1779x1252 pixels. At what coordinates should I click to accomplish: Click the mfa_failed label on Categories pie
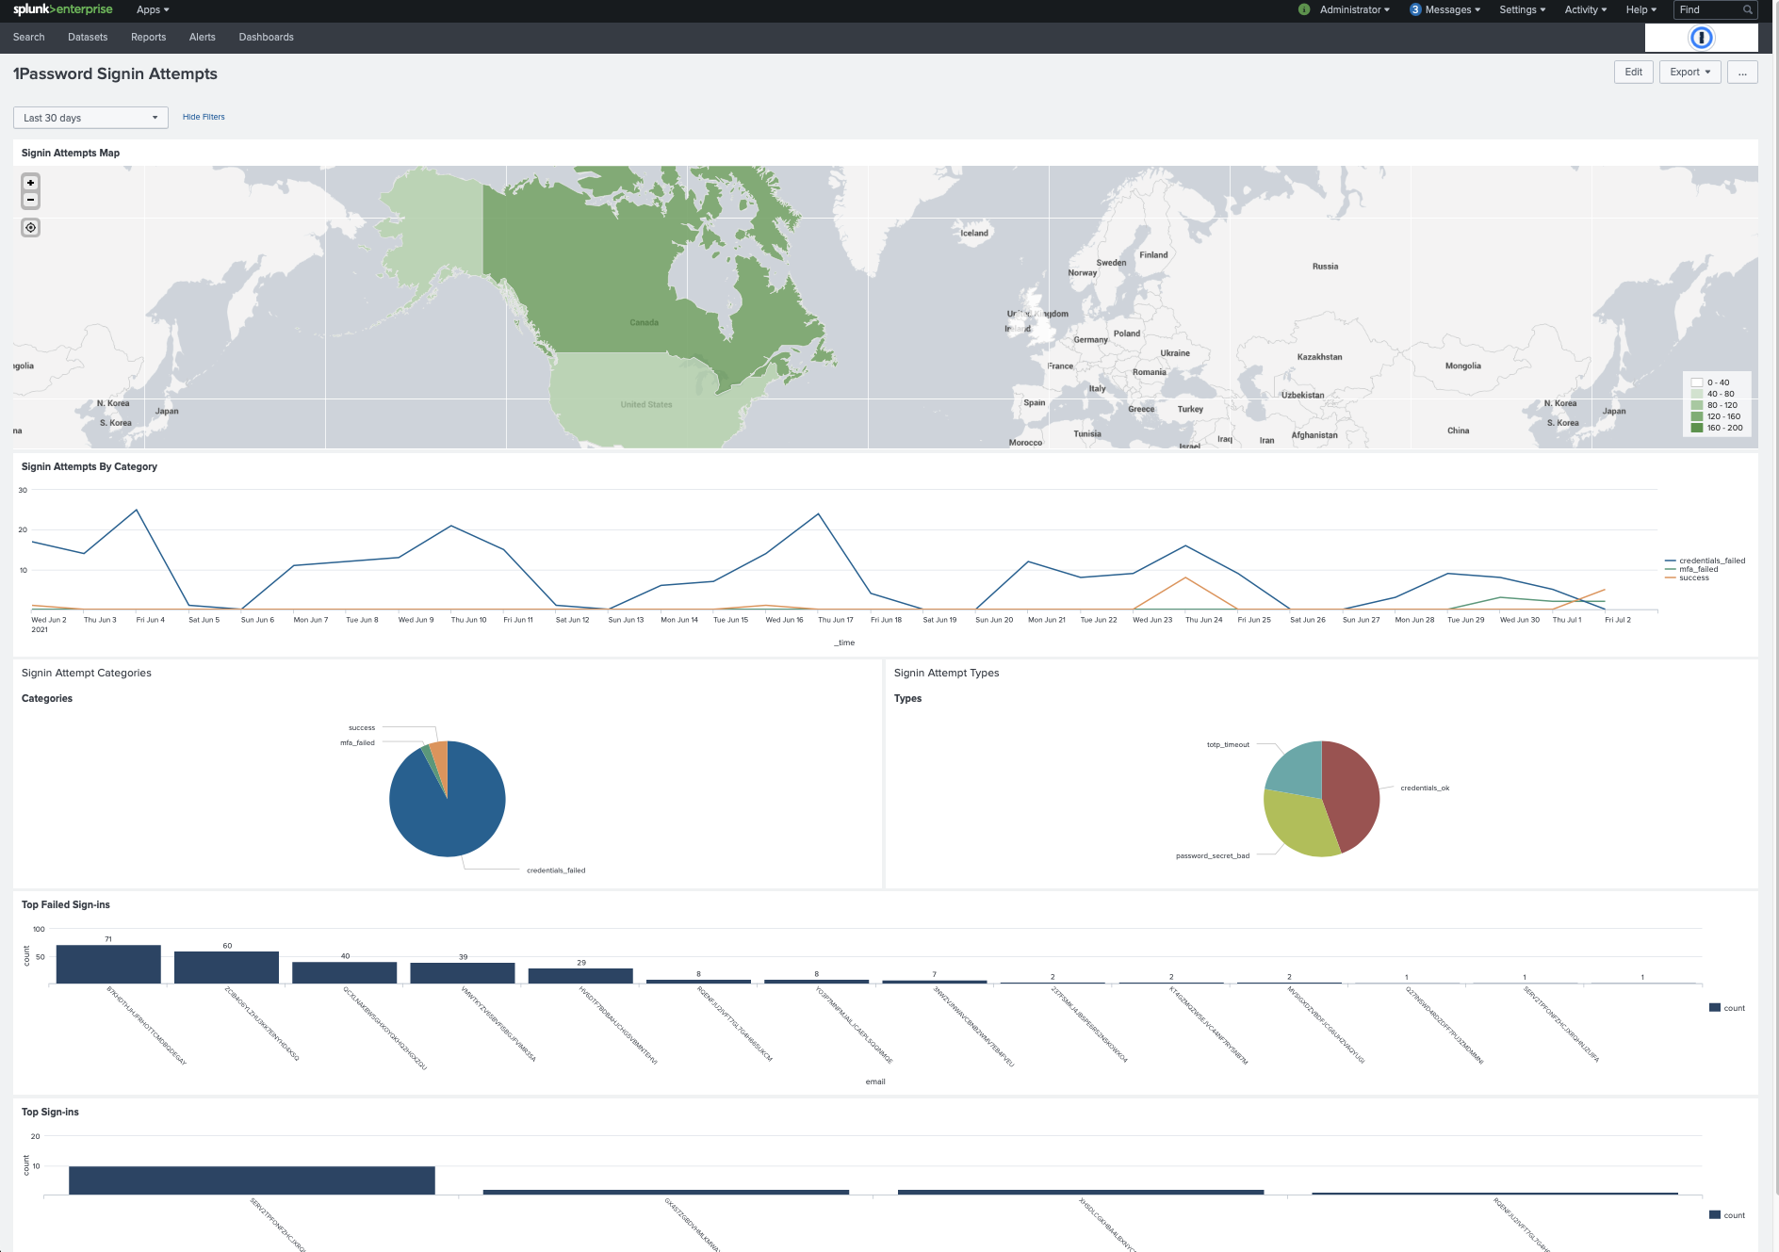tap(357, 742)
